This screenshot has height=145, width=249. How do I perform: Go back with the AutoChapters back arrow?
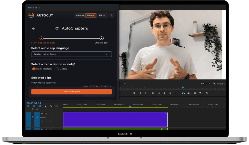(33, 28)
